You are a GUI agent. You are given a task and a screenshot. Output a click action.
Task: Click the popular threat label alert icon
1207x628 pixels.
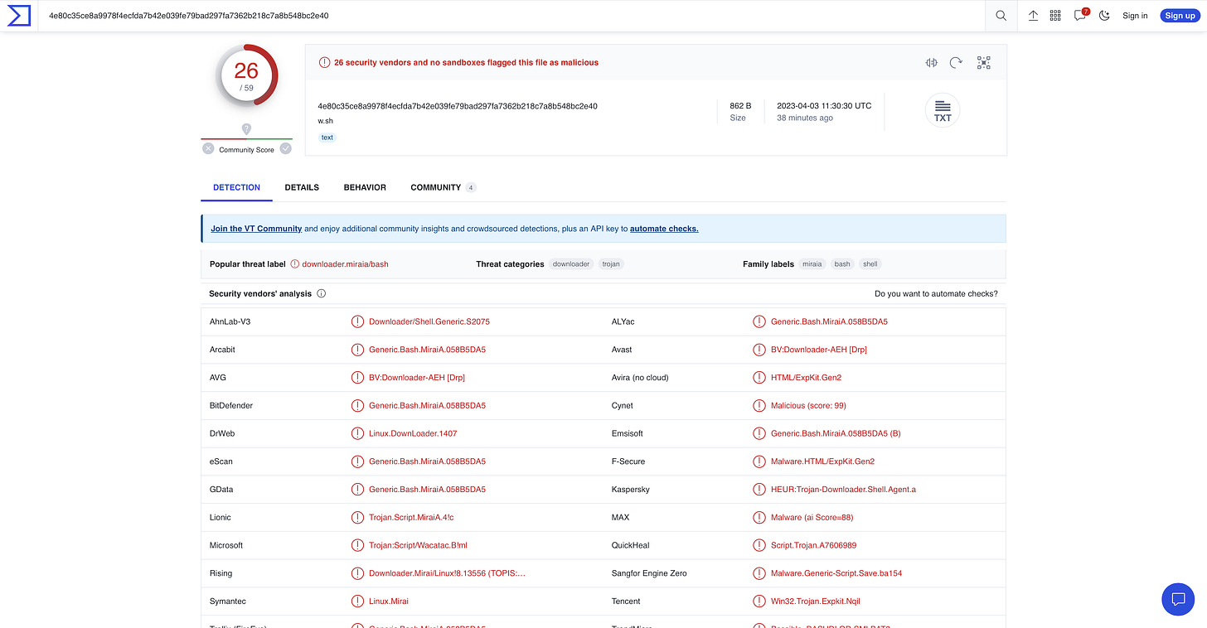click(294, 264)
